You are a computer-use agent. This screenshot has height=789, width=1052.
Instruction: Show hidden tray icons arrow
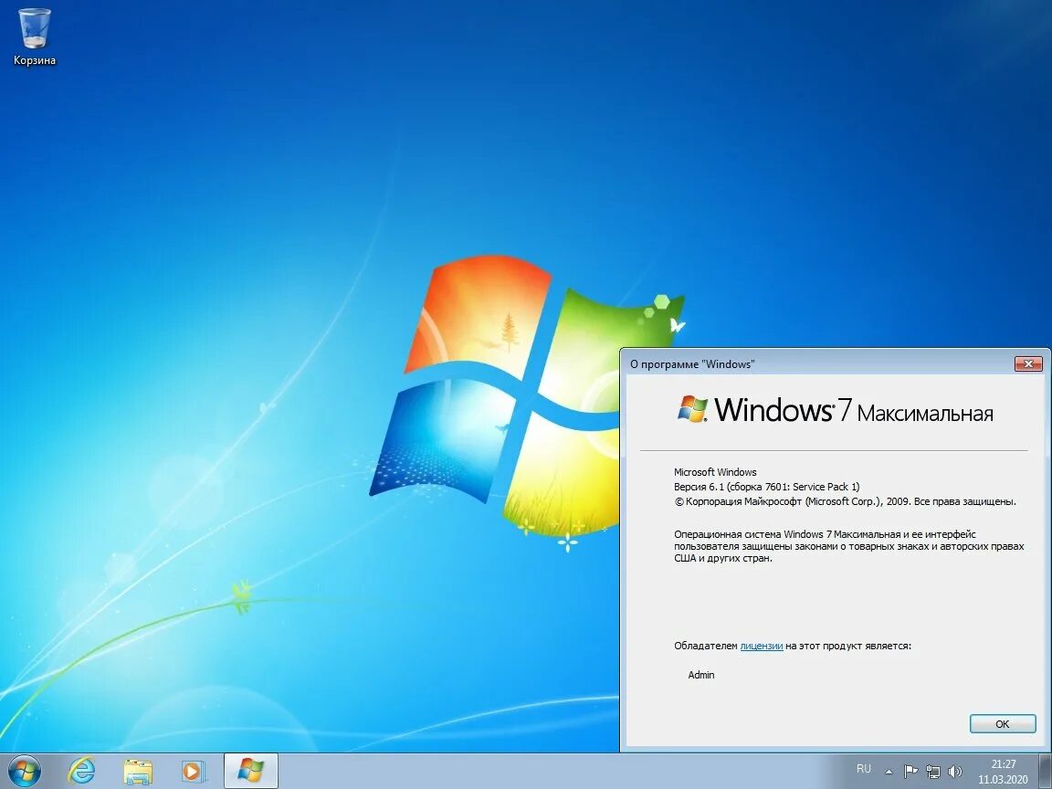click(x=889, y=772)
